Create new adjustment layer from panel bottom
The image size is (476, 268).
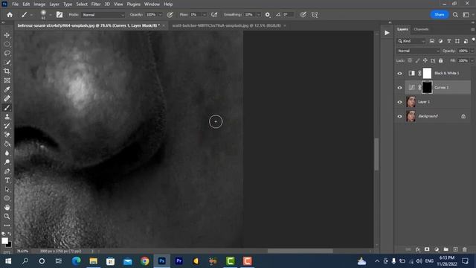tap(437, 249)
